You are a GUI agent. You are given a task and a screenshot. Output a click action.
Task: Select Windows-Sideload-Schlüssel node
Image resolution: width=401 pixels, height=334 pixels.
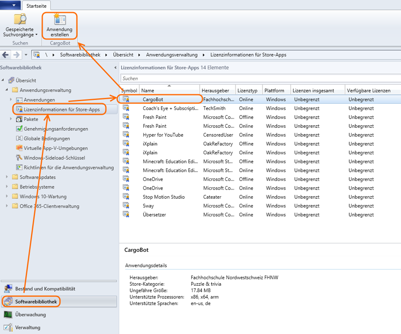click(54, 157)
